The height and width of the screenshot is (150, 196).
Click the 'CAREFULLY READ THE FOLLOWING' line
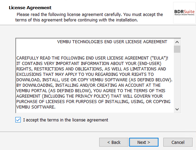[x=92, y=58]
